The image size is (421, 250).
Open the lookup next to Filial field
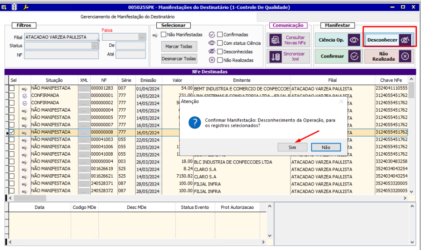[98, 39]
